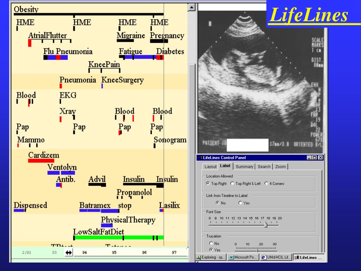Click the Lasilix label

169,205
